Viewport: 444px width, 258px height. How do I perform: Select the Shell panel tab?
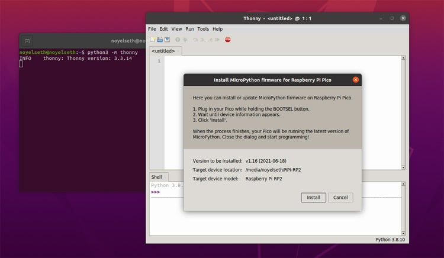pos(157,177)
